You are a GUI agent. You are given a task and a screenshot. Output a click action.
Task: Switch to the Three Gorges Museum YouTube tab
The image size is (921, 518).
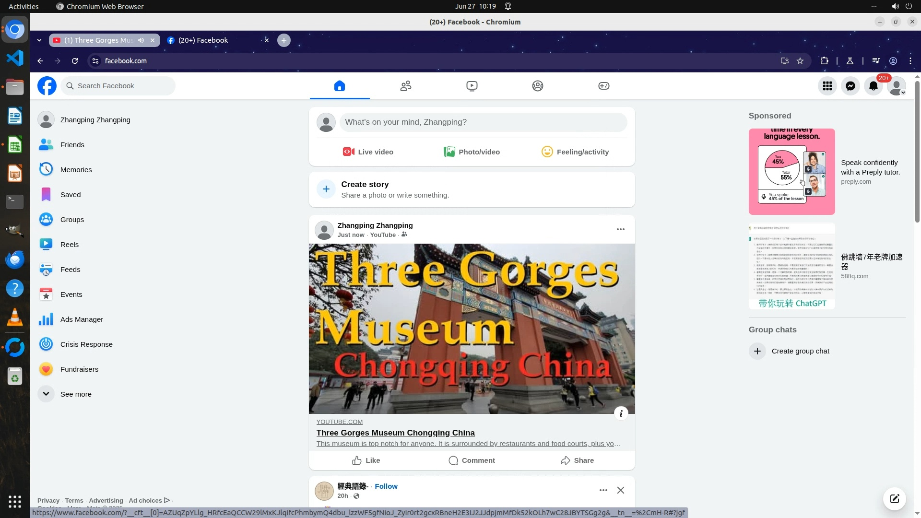click(x=98, y=40)
